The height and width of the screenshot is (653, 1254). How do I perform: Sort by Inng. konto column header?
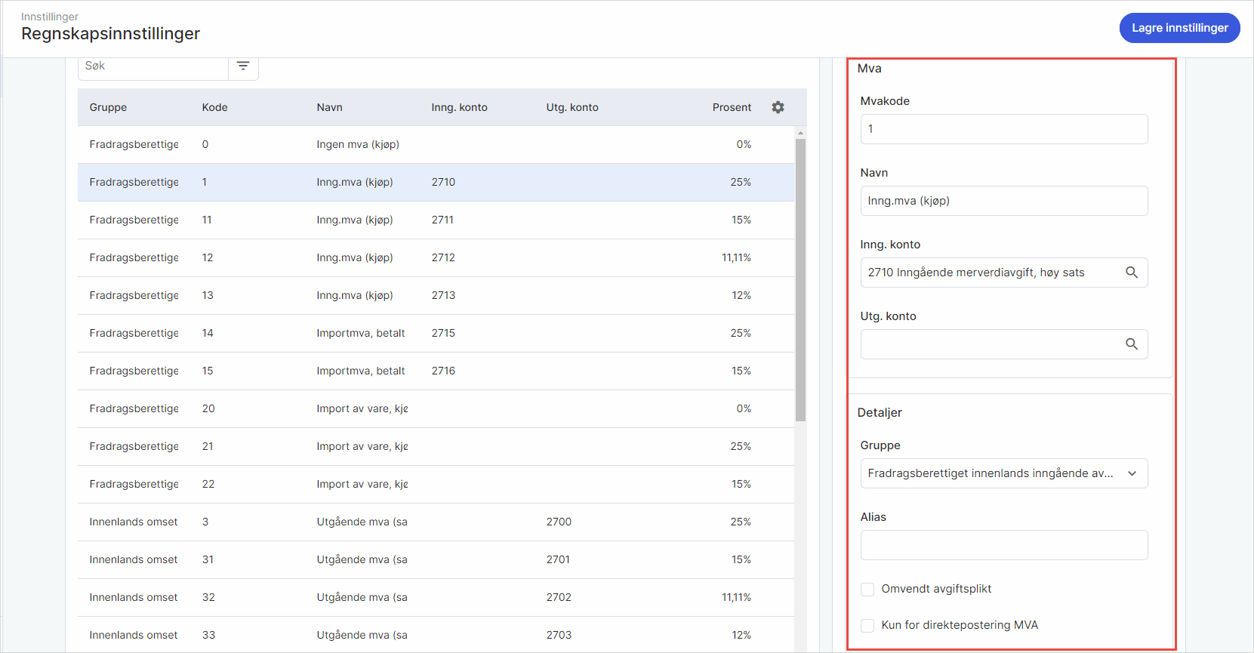pos(459,107)
